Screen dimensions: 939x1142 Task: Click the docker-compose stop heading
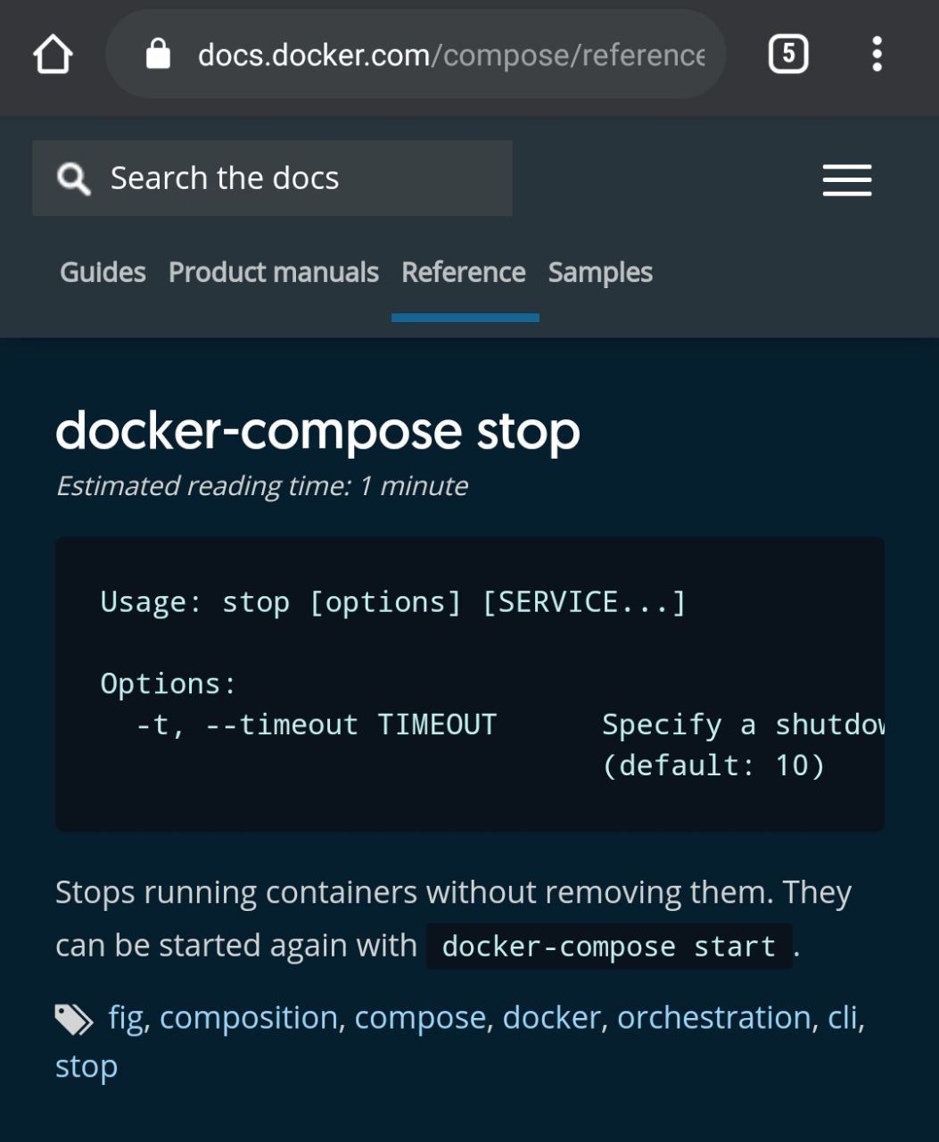(318, 433)
